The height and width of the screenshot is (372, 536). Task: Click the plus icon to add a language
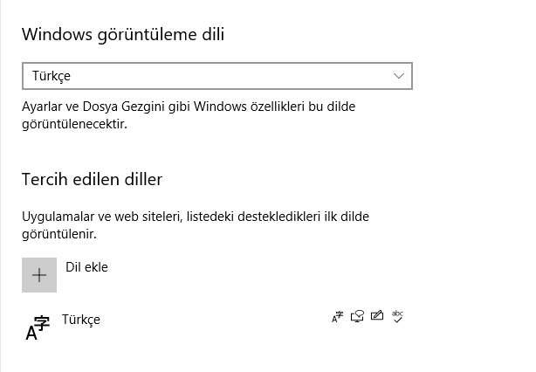click(39, 275)
